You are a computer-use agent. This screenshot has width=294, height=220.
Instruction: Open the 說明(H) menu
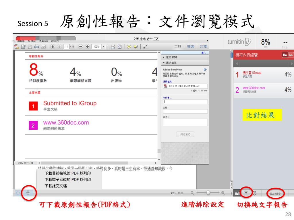55,41
